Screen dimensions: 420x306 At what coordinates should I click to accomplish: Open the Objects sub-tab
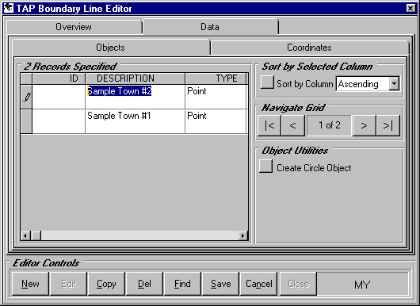[x=111, y=48]
